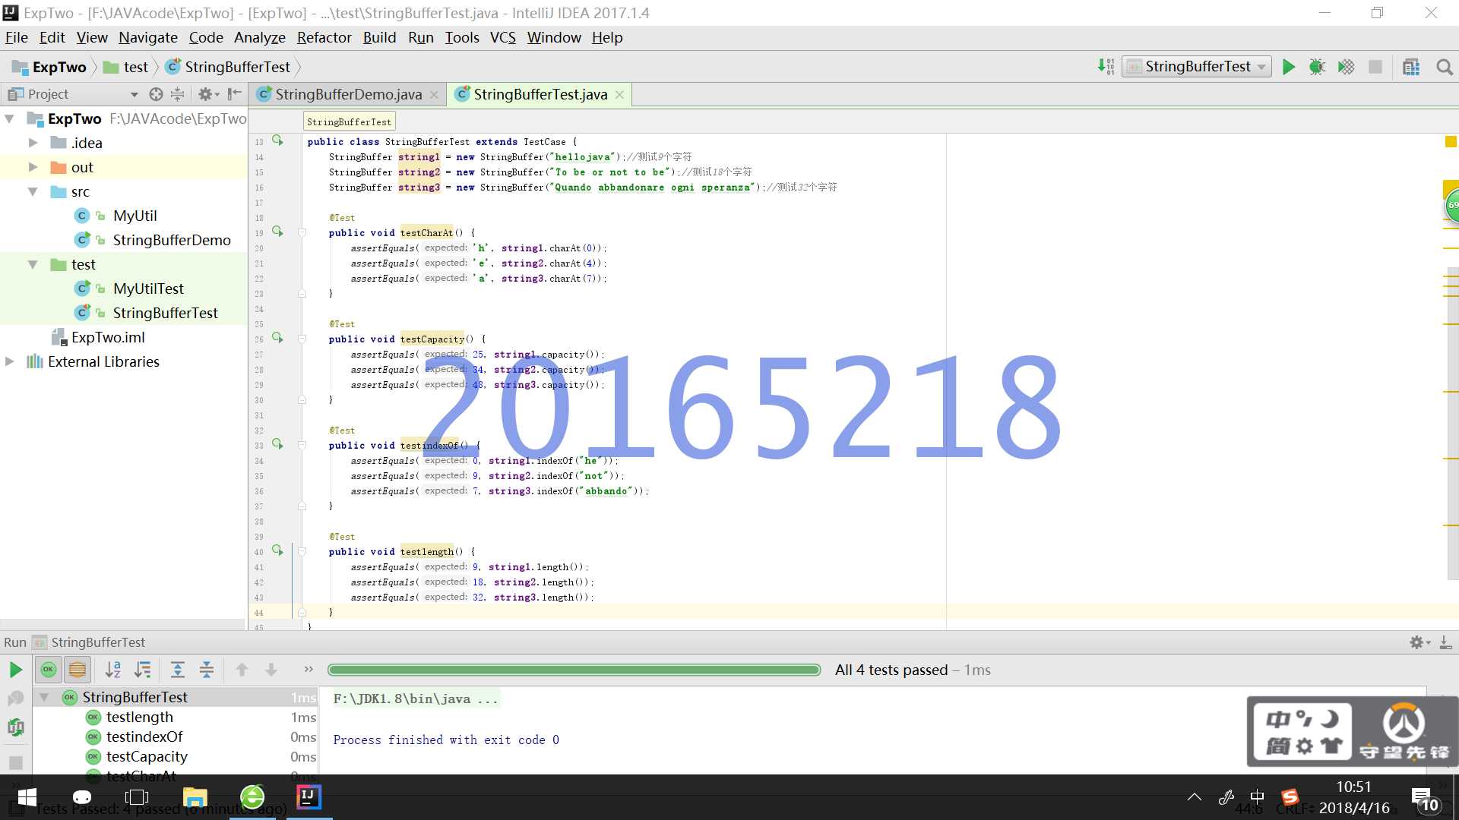Screen dimensions: 1459x820
Task: Click the stop button in main toolbar
Action: click(x=1375, y=67)
